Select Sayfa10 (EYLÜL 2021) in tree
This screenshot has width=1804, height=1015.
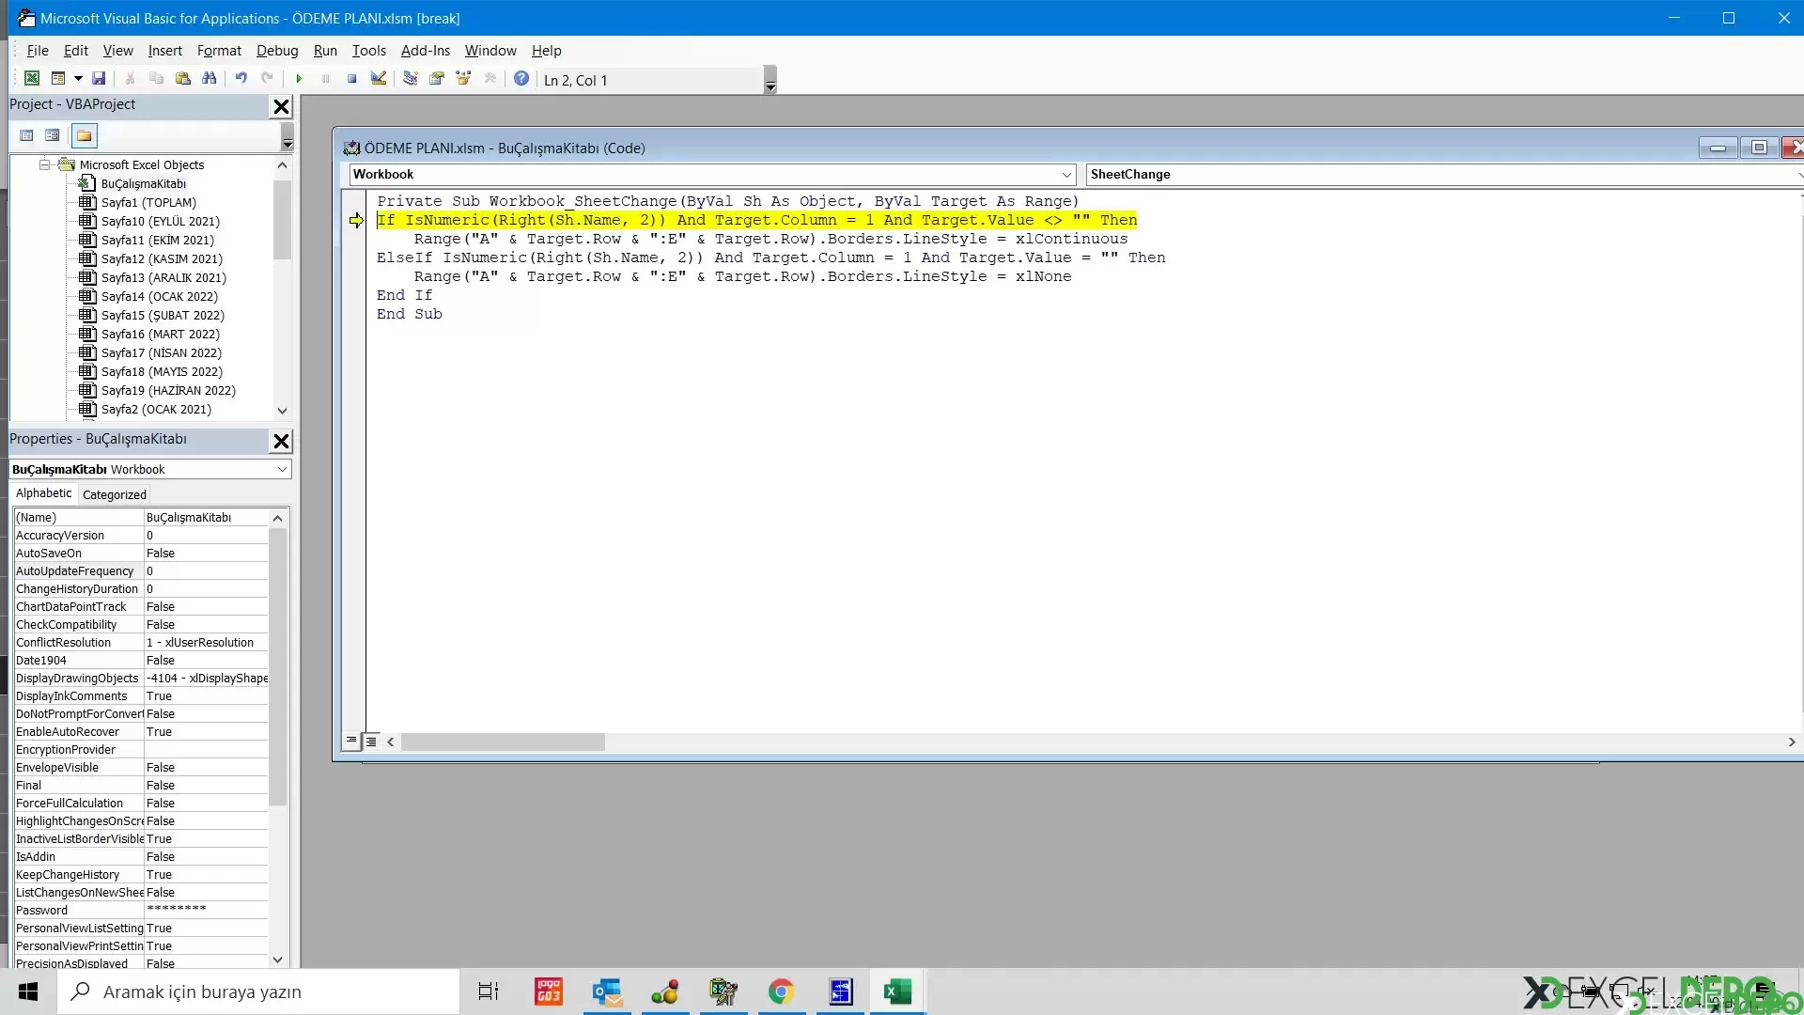pyautogui.click(x=161, y=221)
